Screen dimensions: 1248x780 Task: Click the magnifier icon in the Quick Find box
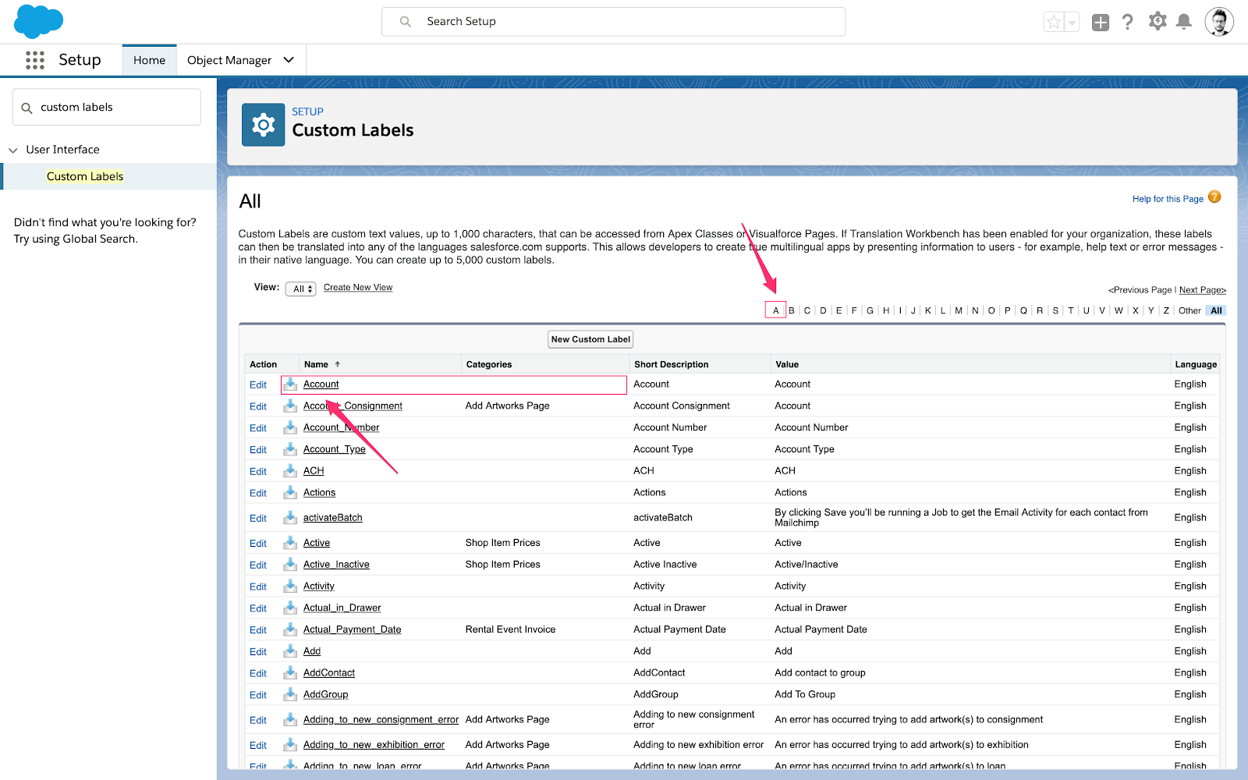point(27,108)
